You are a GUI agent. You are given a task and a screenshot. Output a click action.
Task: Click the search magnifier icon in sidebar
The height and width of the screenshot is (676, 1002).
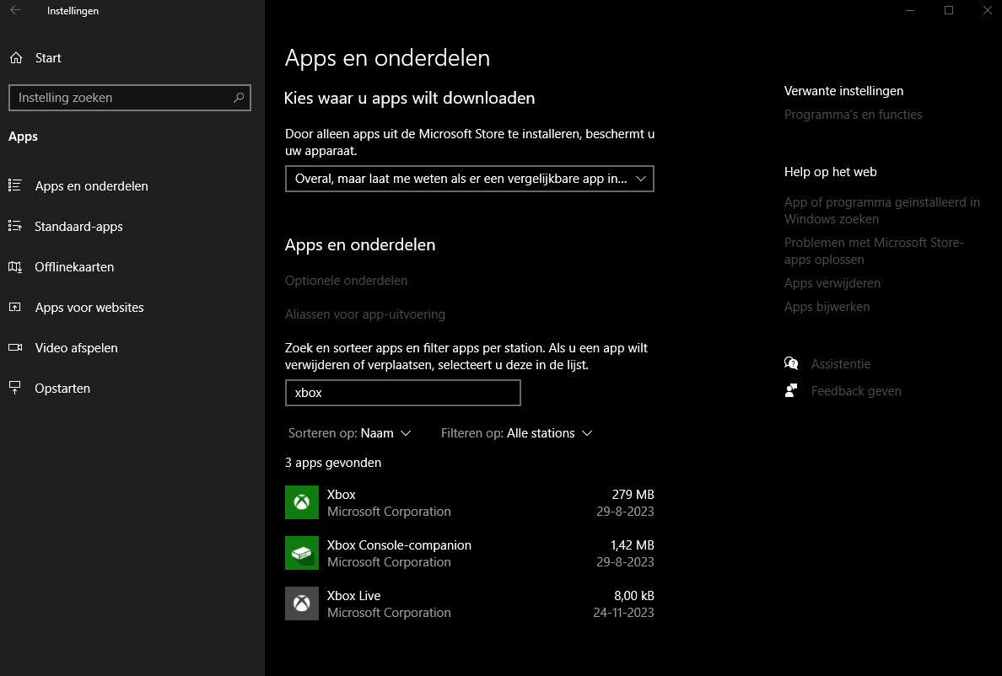pyautogui.click(x=240, y=98)
